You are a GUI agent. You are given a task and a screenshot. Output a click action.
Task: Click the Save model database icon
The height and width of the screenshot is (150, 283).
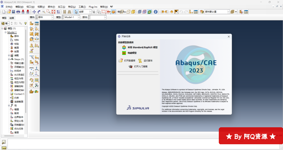click(x=13, y=12)
